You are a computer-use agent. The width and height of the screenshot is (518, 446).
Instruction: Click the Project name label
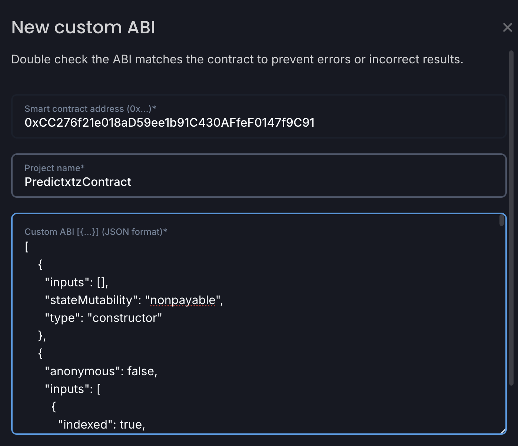pyautogui.click(x=54, y=168)
